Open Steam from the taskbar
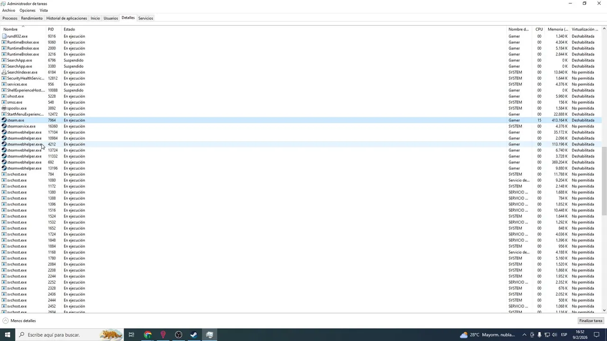Image resolution: width=607 pixels, height=341 pixels. [194, 335]
